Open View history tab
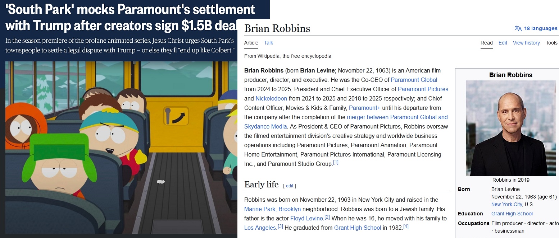Image resolution: width=559 pixels, height=238 pixels. click(x=526, y=43)
